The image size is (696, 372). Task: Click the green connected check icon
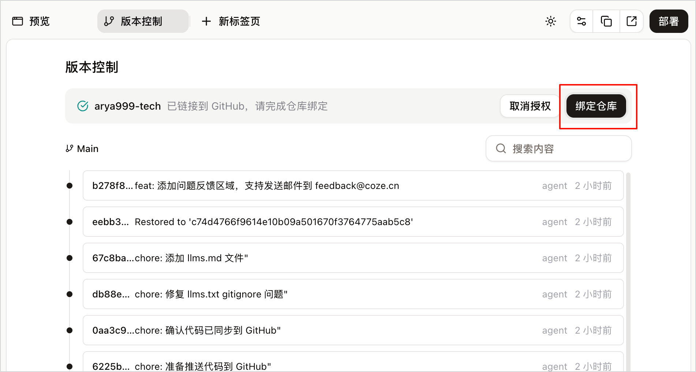[83, 106]
